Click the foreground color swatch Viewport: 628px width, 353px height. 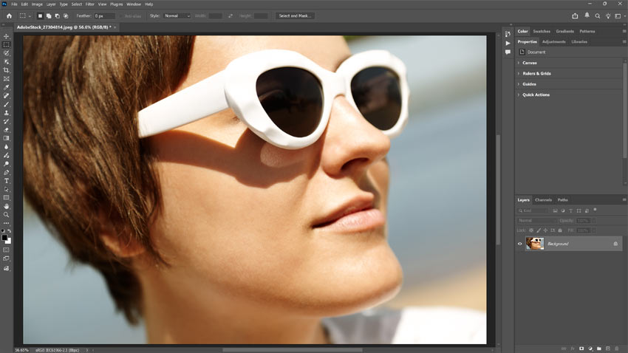click(4, 238)
